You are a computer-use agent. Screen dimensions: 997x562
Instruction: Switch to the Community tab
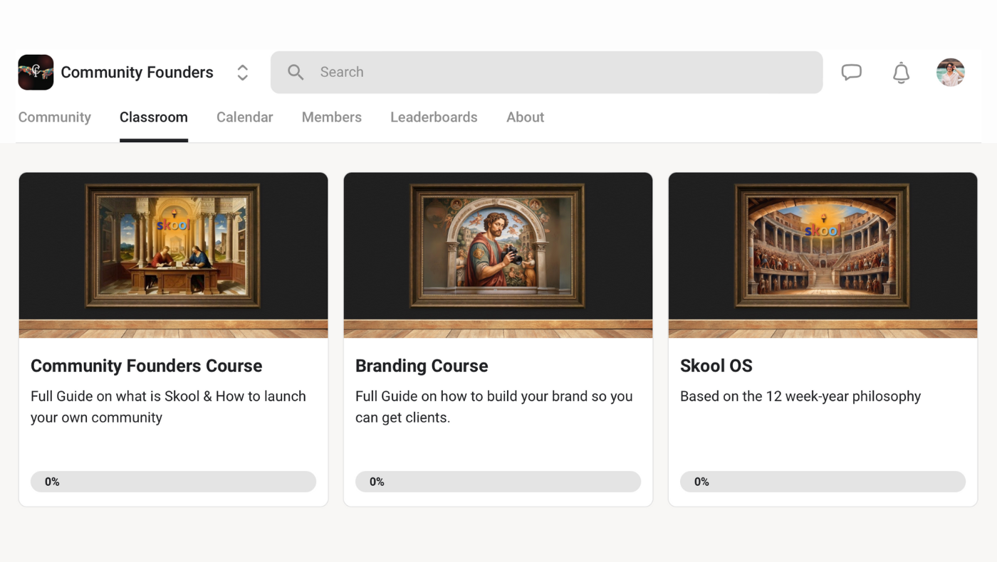coord(54,117)
